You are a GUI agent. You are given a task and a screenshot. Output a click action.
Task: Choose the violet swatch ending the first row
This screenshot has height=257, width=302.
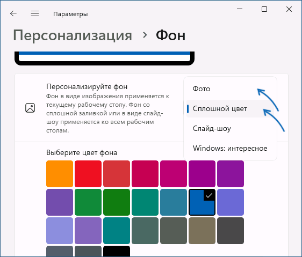click(x=231, y=174)
